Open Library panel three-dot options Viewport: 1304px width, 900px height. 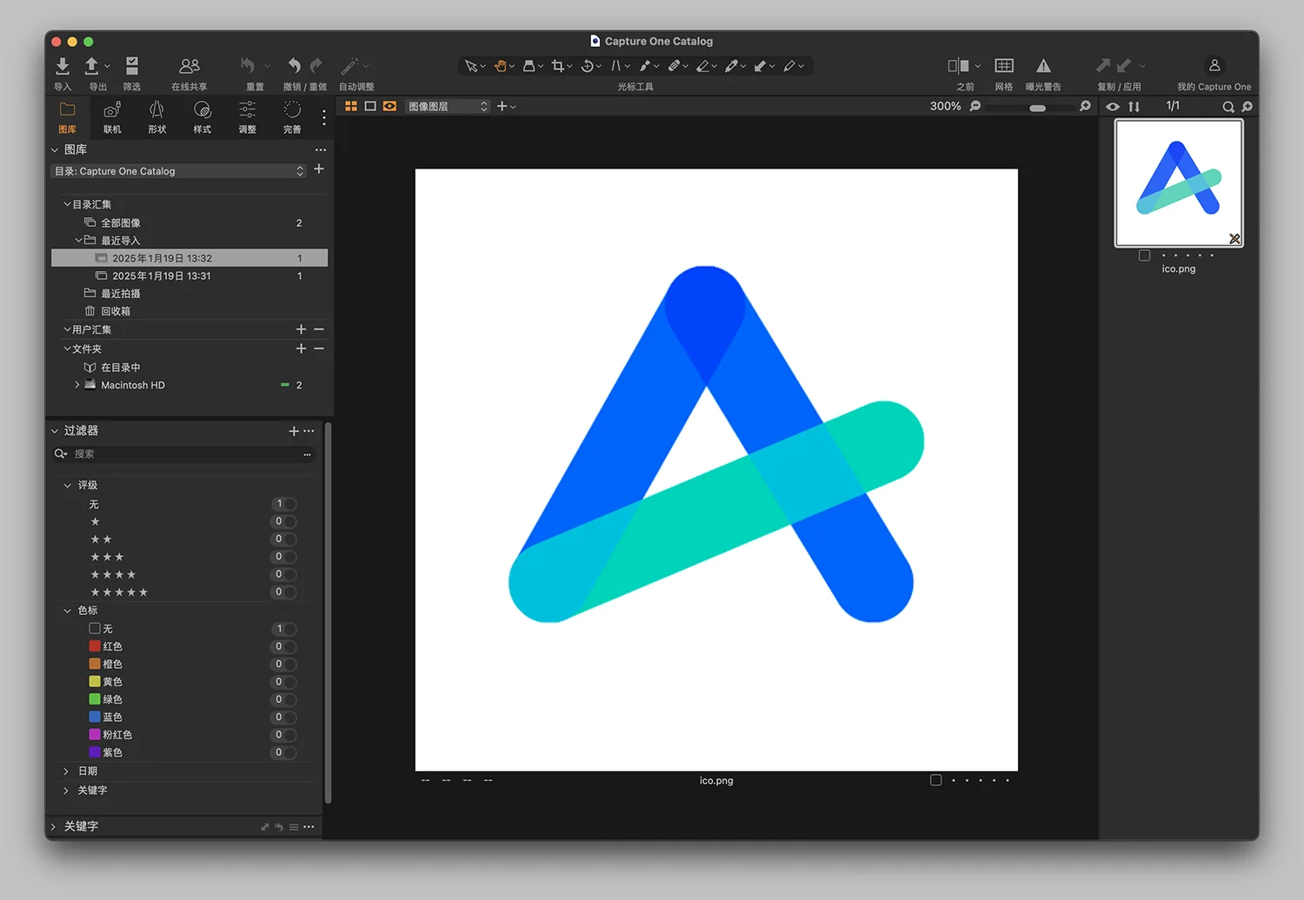[321, 150]
